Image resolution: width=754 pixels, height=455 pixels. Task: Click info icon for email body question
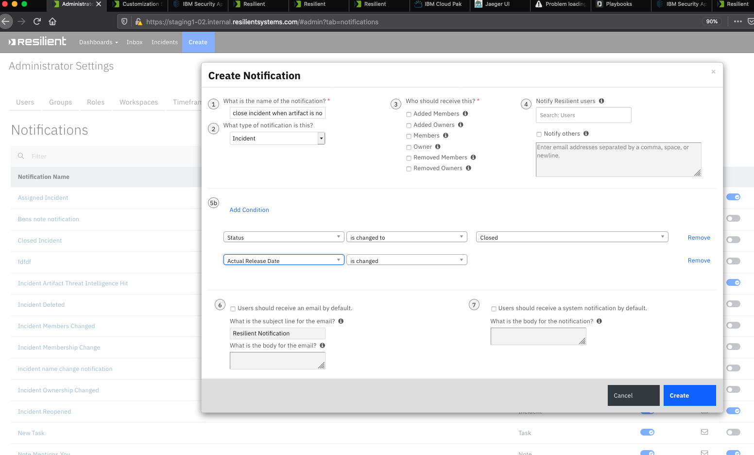pyautogui.click(x=323, y=346)
